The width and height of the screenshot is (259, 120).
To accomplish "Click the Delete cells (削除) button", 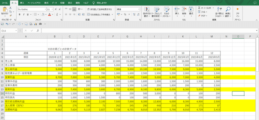I will pyautogui.click(x=184, y=12).
